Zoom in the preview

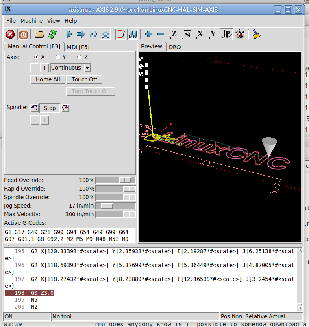(x=148, y=35)
